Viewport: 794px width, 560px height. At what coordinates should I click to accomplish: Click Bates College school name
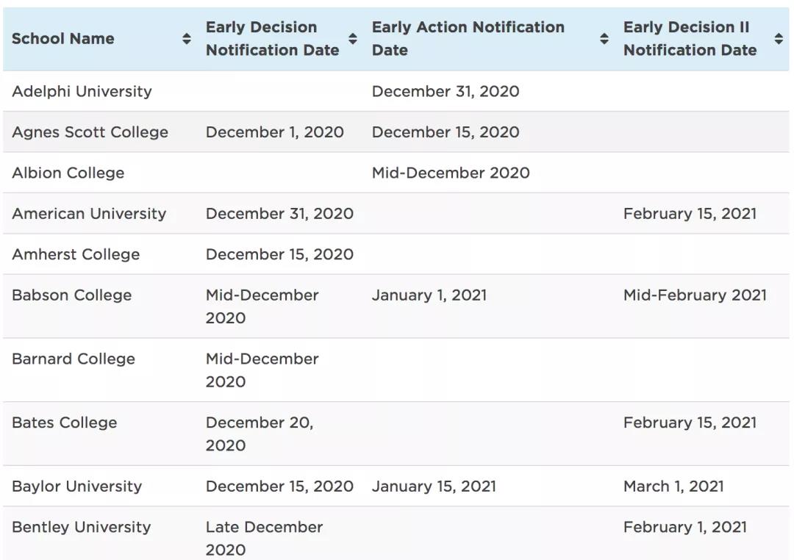pos(65,423)
